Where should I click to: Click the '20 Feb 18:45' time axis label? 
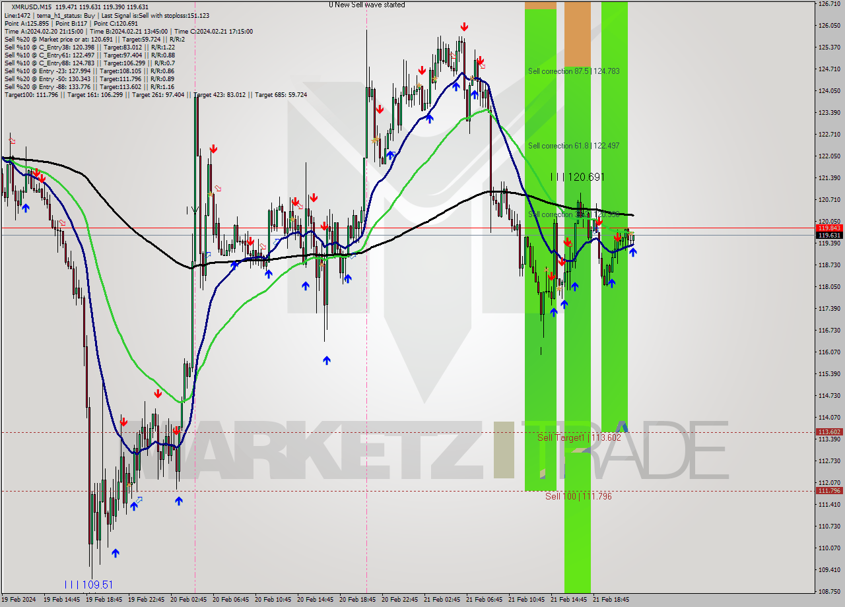click(x=357, y=600)
